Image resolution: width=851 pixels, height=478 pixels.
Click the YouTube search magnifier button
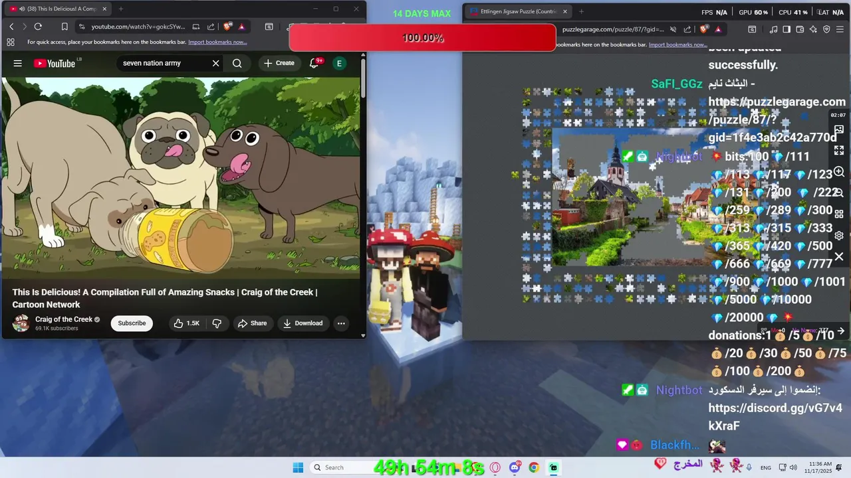(x=237, y=63)
